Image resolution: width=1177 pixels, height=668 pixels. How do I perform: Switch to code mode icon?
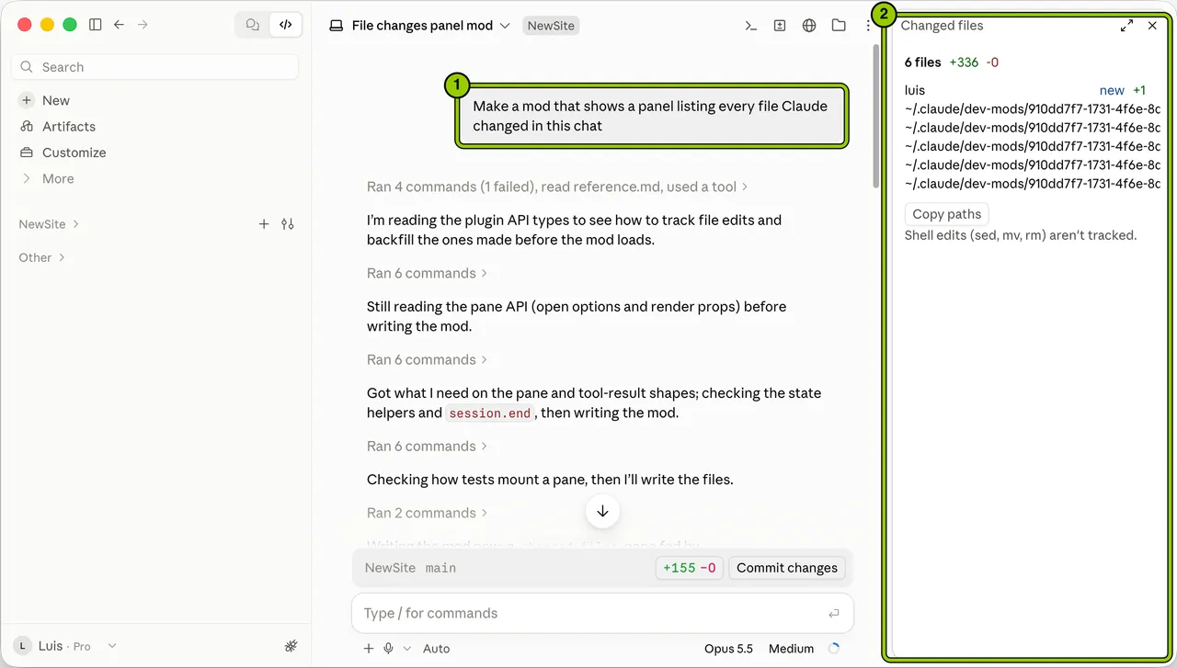[x=286, y=25]
